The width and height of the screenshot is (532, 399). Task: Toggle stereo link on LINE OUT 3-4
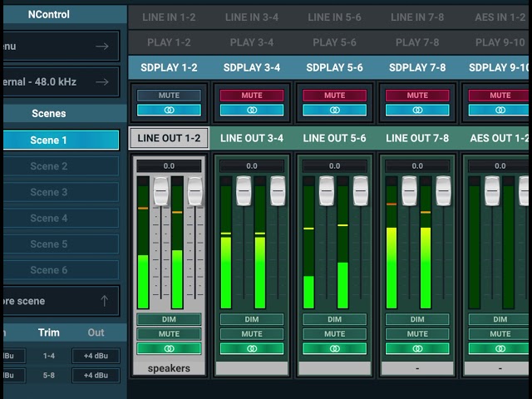(x=252, y=348)
